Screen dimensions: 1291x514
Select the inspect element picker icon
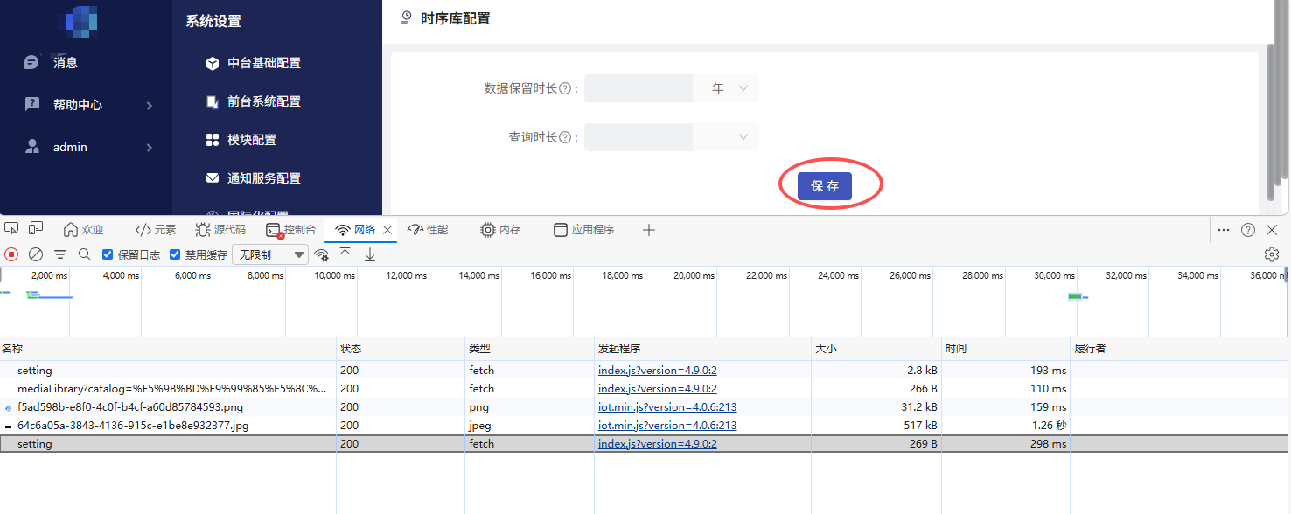coord(11,229)
